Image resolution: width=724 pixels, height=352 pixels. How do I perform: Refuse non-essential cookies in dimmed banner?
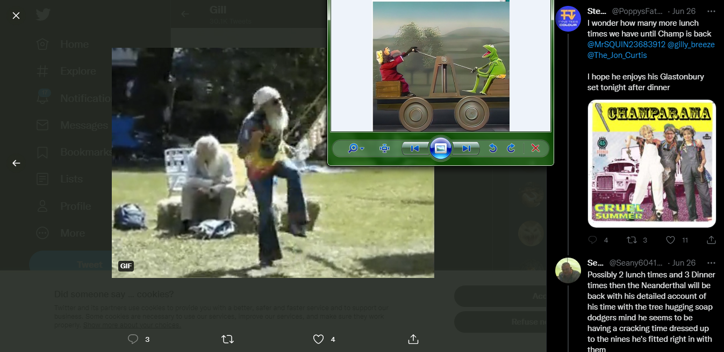click(x=500, y=322)
